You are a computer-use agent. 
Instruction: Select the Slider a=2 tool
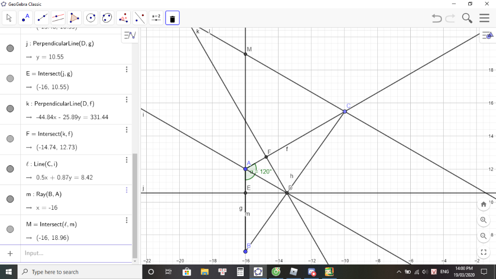pyautogui.click(x=156, y=18)
